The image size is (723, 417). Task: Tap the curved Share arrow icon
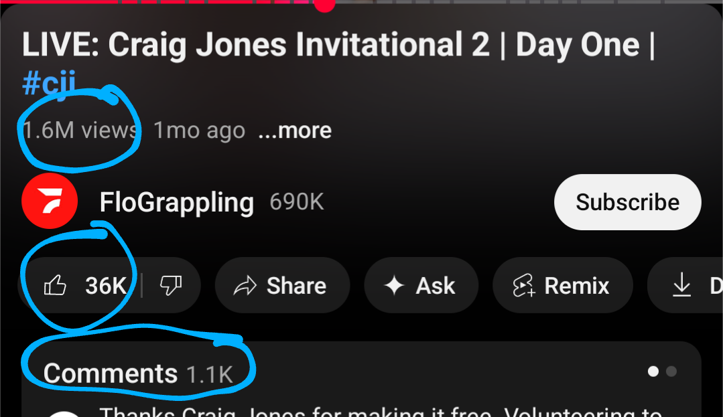(x=245, y=286)
